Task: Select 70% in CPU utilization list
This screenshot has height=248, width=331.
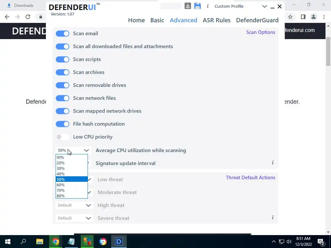Action: pos(71,190)
